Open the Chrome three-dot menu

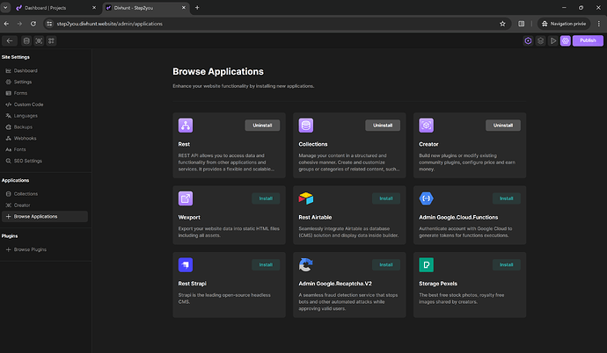pos(599,24)
